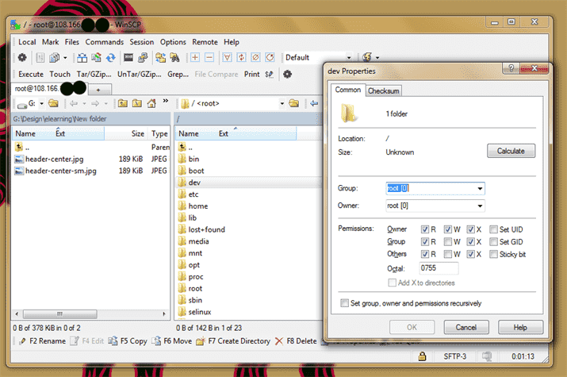
Task: Open new session tab with plus
Action: pyautogui.click(x=98, y=90)
